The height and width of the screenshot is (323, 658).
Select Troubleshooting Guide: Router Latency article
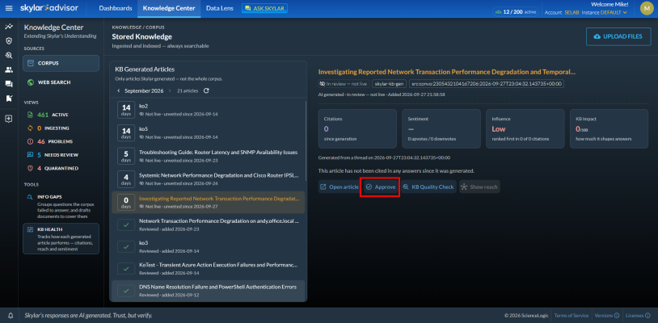click(x=208, y=157)
